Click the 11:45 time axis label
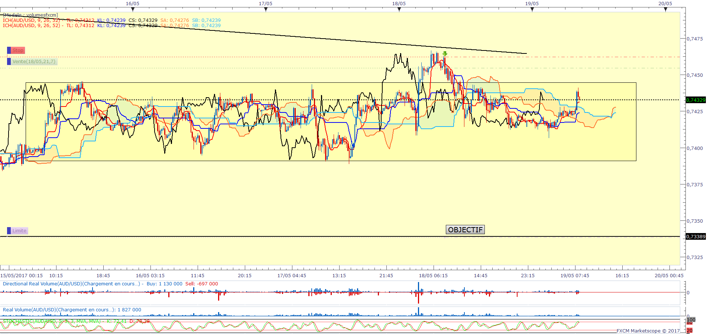This screenshot has width=707, height=334. point(198,276)
